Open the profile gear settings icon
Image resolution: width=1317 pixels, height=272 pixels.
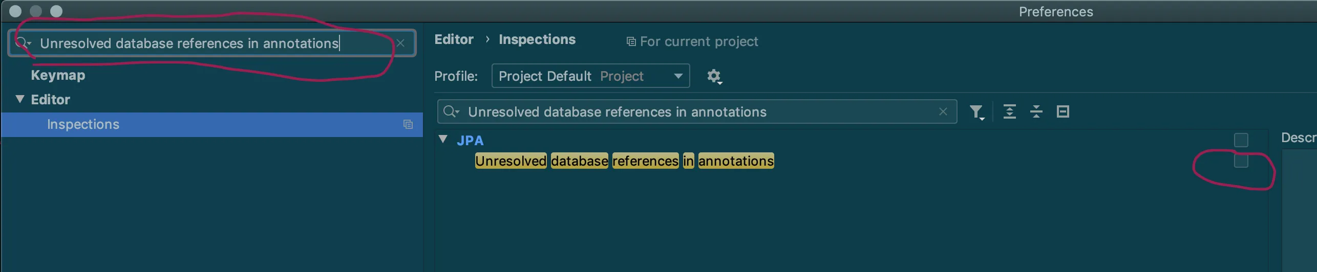(714, 77)
